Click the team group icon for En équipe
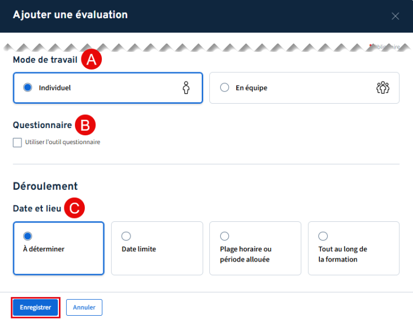413x324 pixels. (383, 88)
